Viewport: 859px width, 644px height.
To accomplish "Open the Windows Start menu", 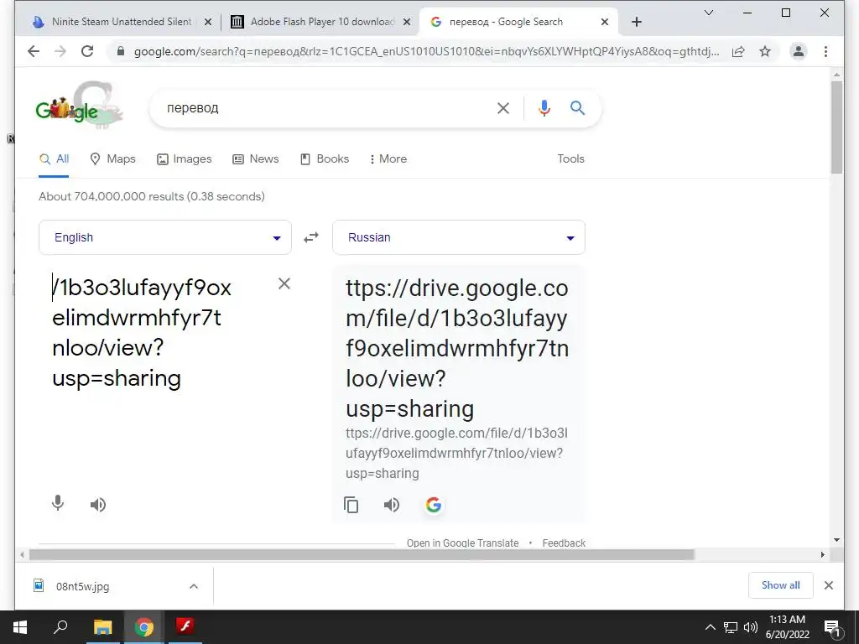I will tap(20, 627).
